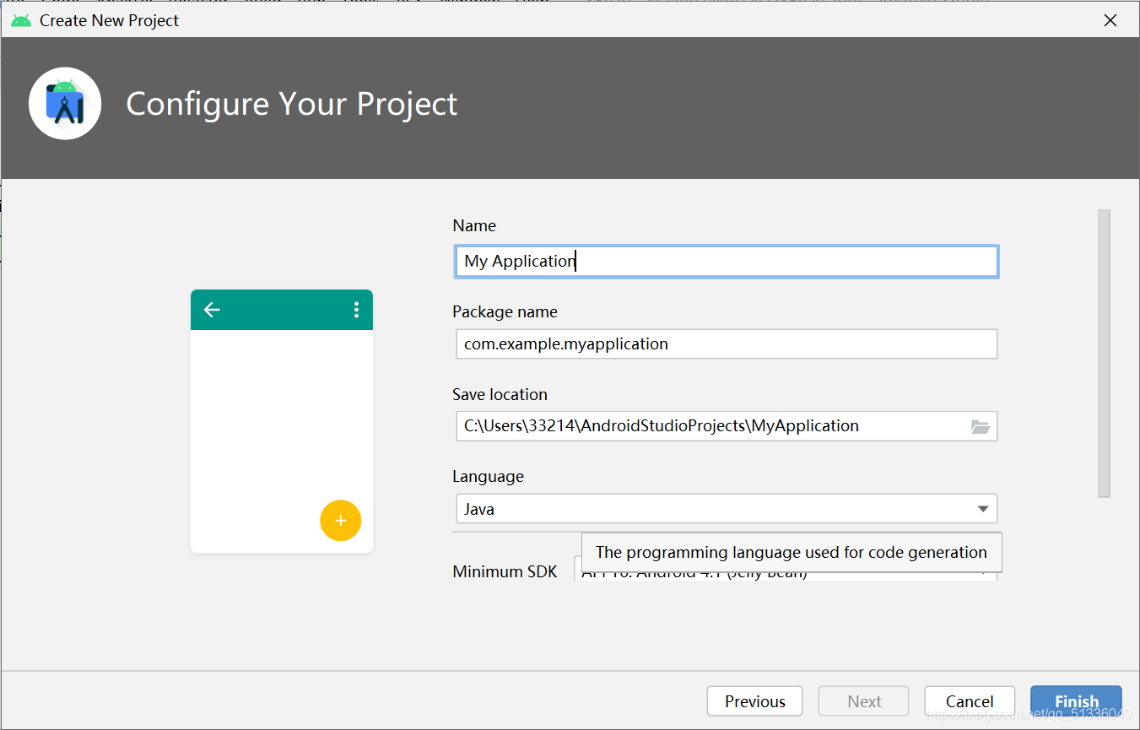
Task: Open the Language dropdown showing Java
Action: pos(727,509)
